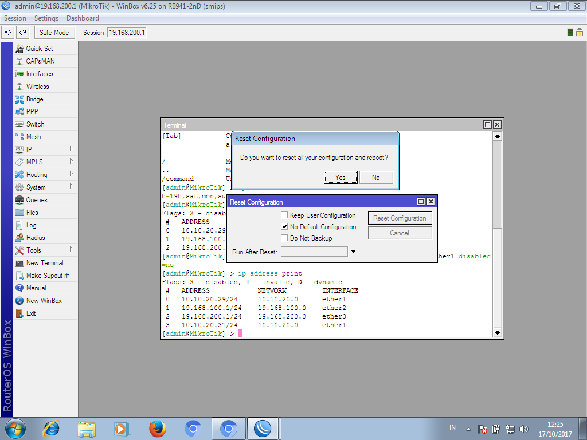587x440 pixels.
Task: Open the Radius sidebar icon
Action: pos(19,238)
